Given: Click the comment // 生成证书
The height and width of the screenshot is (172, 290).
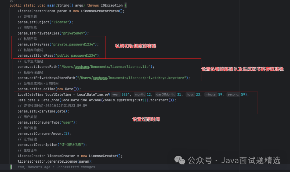Looking at the screenshot, I should coord(27,150).
